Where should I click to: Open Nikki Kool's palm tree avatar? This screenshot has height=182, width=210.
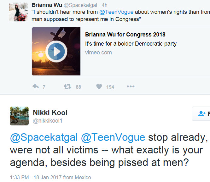click(x=19, y=116)
